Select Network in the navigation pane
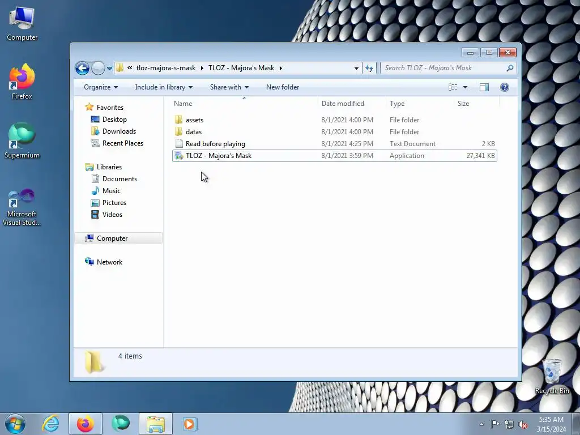The height and width of the screenshot is (435, 580). point(109,262)
